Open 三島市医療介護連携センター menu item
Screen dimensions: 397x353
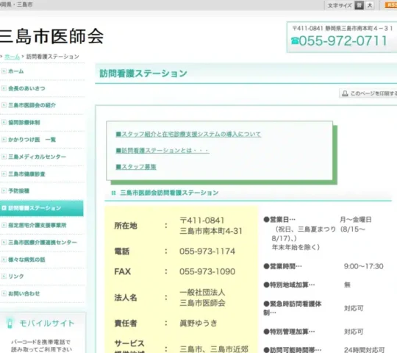tap(43, 243)
